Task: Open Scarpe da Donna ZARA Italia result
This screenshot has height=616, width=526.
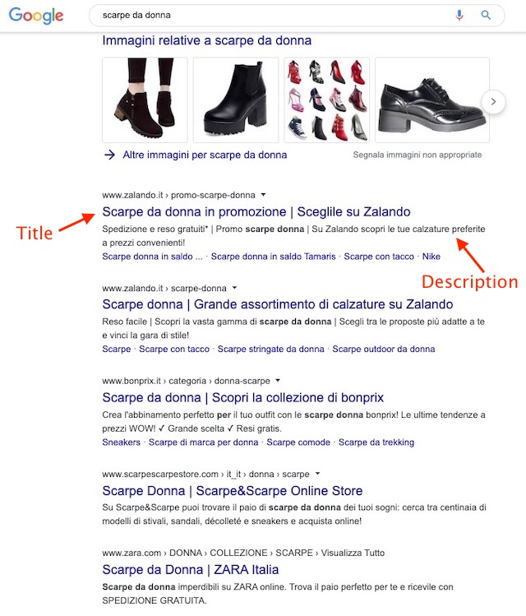Action: [x=191, y=570]
